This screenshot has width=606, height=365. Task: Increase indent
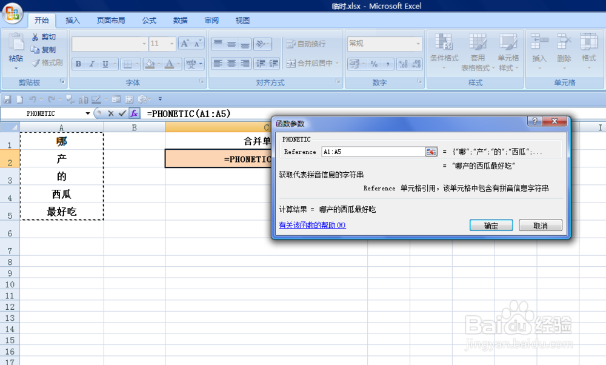[274, 64]
